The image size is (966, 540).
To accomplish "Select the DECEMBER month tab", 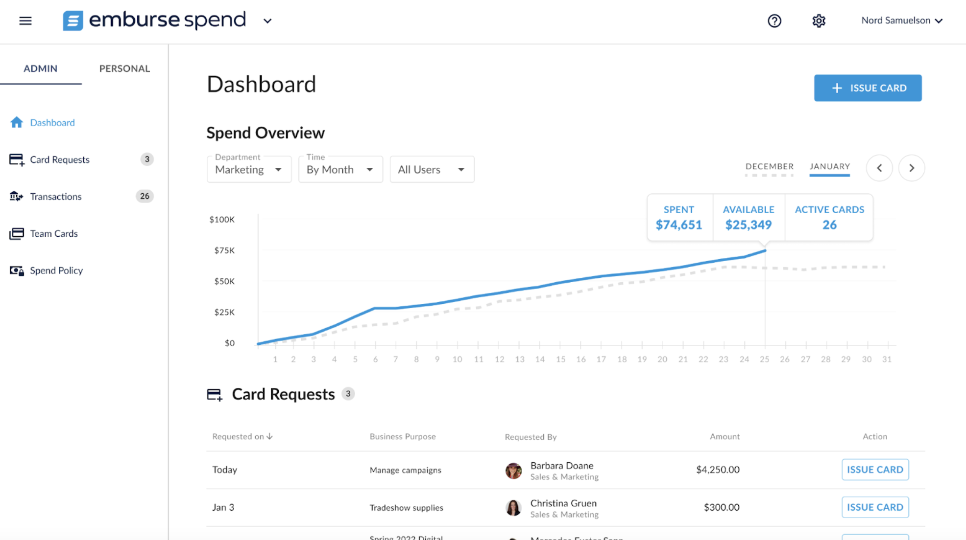I will pyautogui.click(x=769, y=167).
